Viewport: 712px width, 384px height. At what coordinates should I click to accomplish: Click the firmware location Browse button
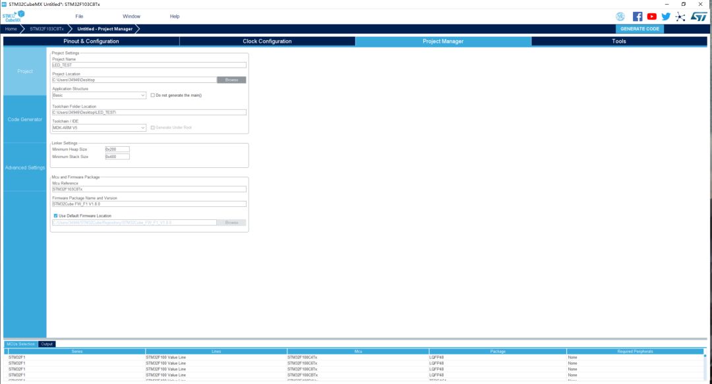click(231, 223)
